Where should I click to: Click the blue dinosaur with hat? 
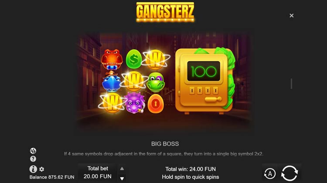pyautogui.click(x=111, y=81)
